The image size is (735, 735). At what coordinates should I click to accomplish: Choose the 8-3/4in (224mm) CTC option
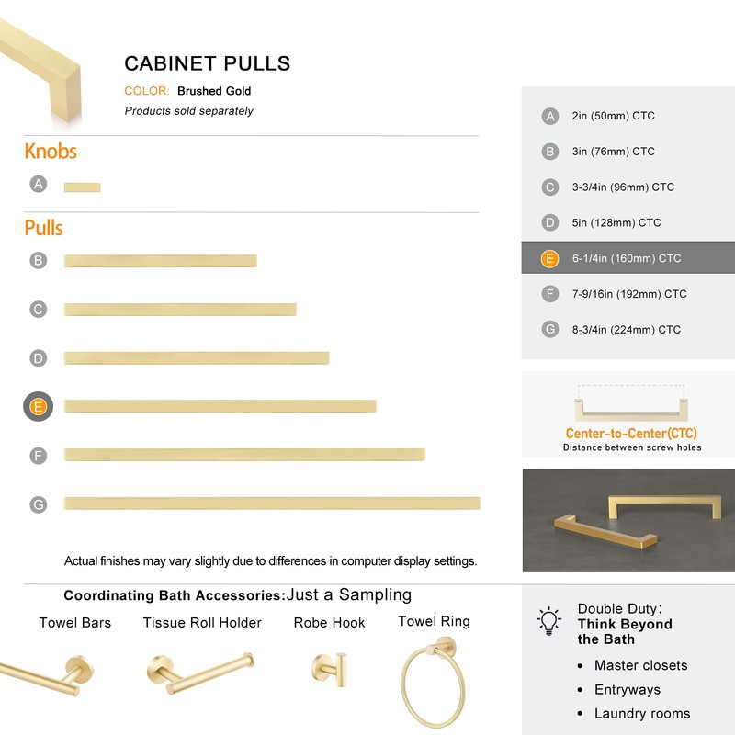click(628, 330)
